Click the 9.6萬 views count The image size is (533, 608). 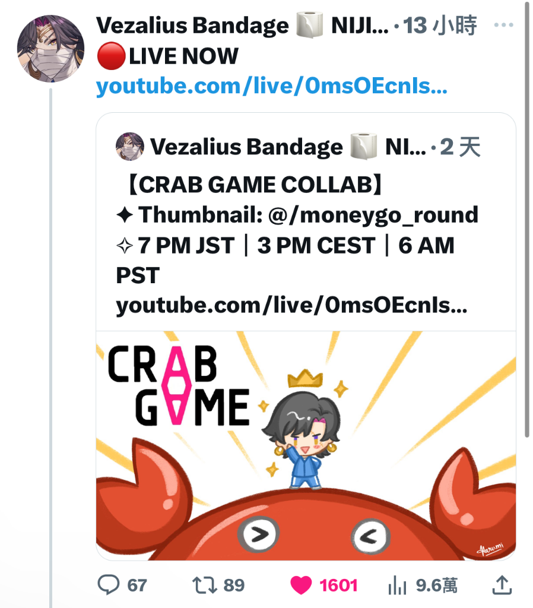[436, 585]
